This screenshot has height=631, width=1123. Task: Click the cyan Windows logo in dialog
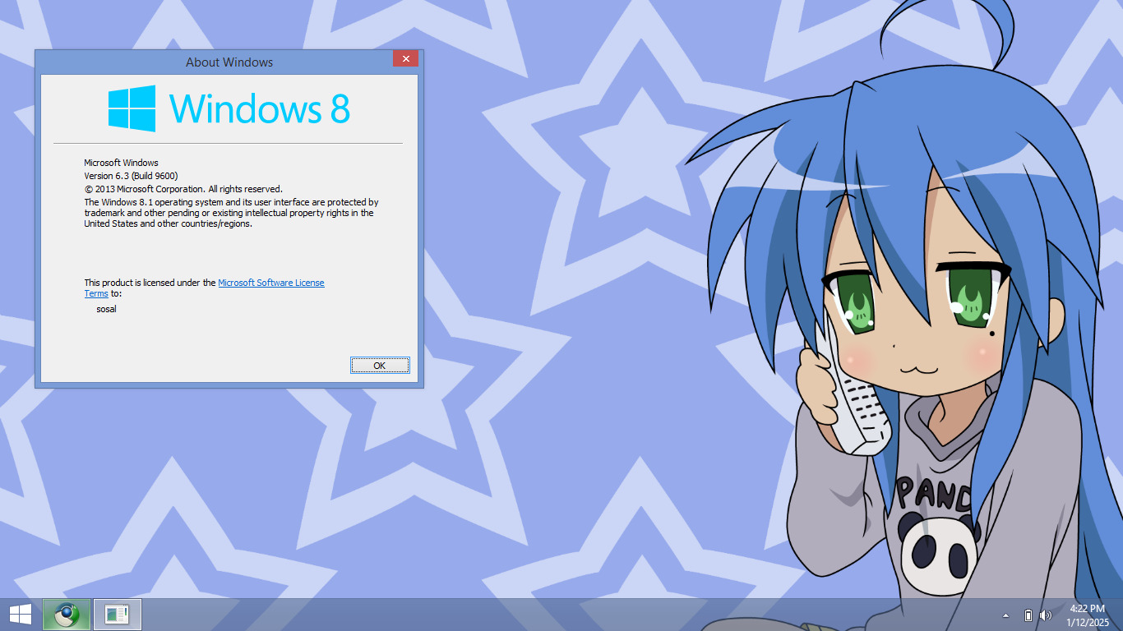132,108
